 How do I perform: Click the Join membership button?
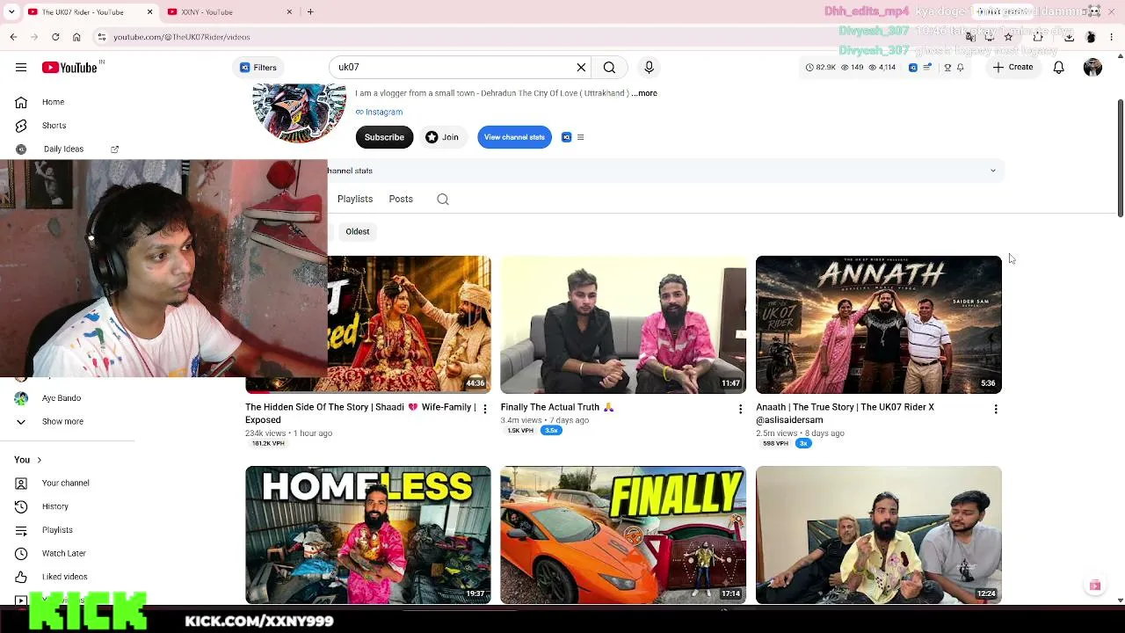[x=442, y=137]
